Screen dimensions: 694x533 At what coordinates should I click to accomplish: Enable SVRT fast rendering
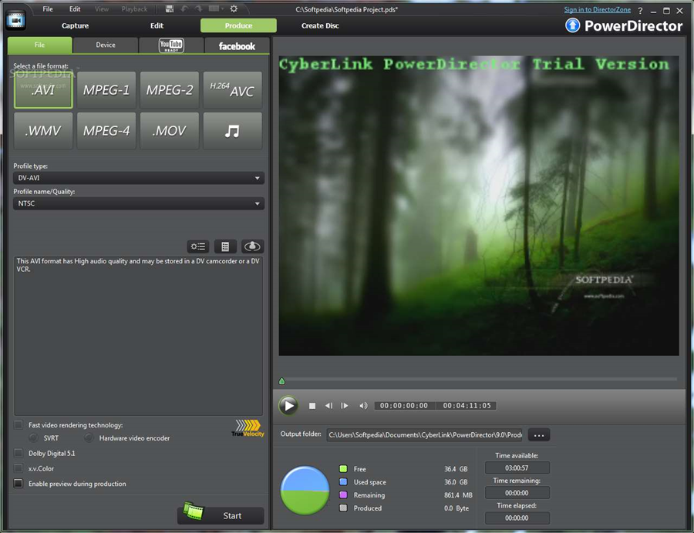[33, 437]
